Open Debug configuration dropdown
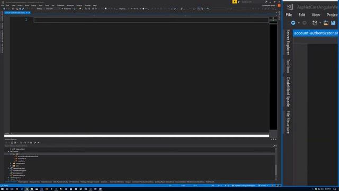Image resolution: width=339 pixels, height=191 pixels. pyautogui.click(x=40, y=8)
